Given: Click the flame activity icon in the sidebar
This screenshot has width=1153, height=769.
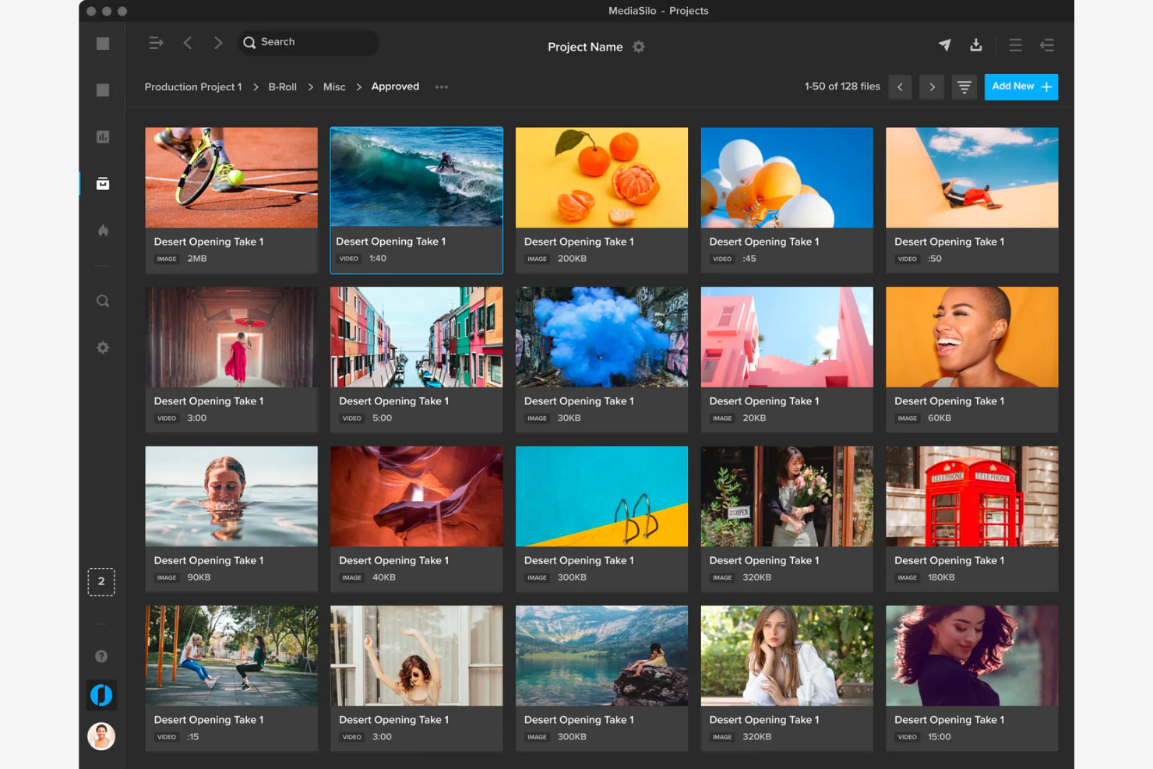Looking at the screenshot, I should pos(102,231).
